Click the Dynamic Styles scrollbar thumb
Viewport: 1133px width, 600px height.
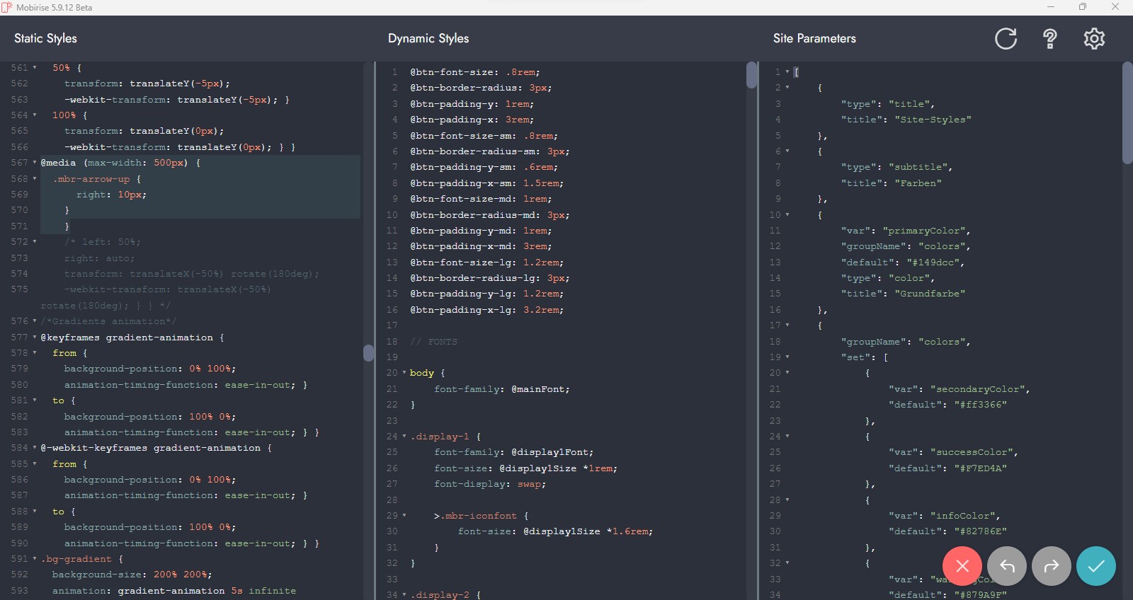click(x=752, y=75)
